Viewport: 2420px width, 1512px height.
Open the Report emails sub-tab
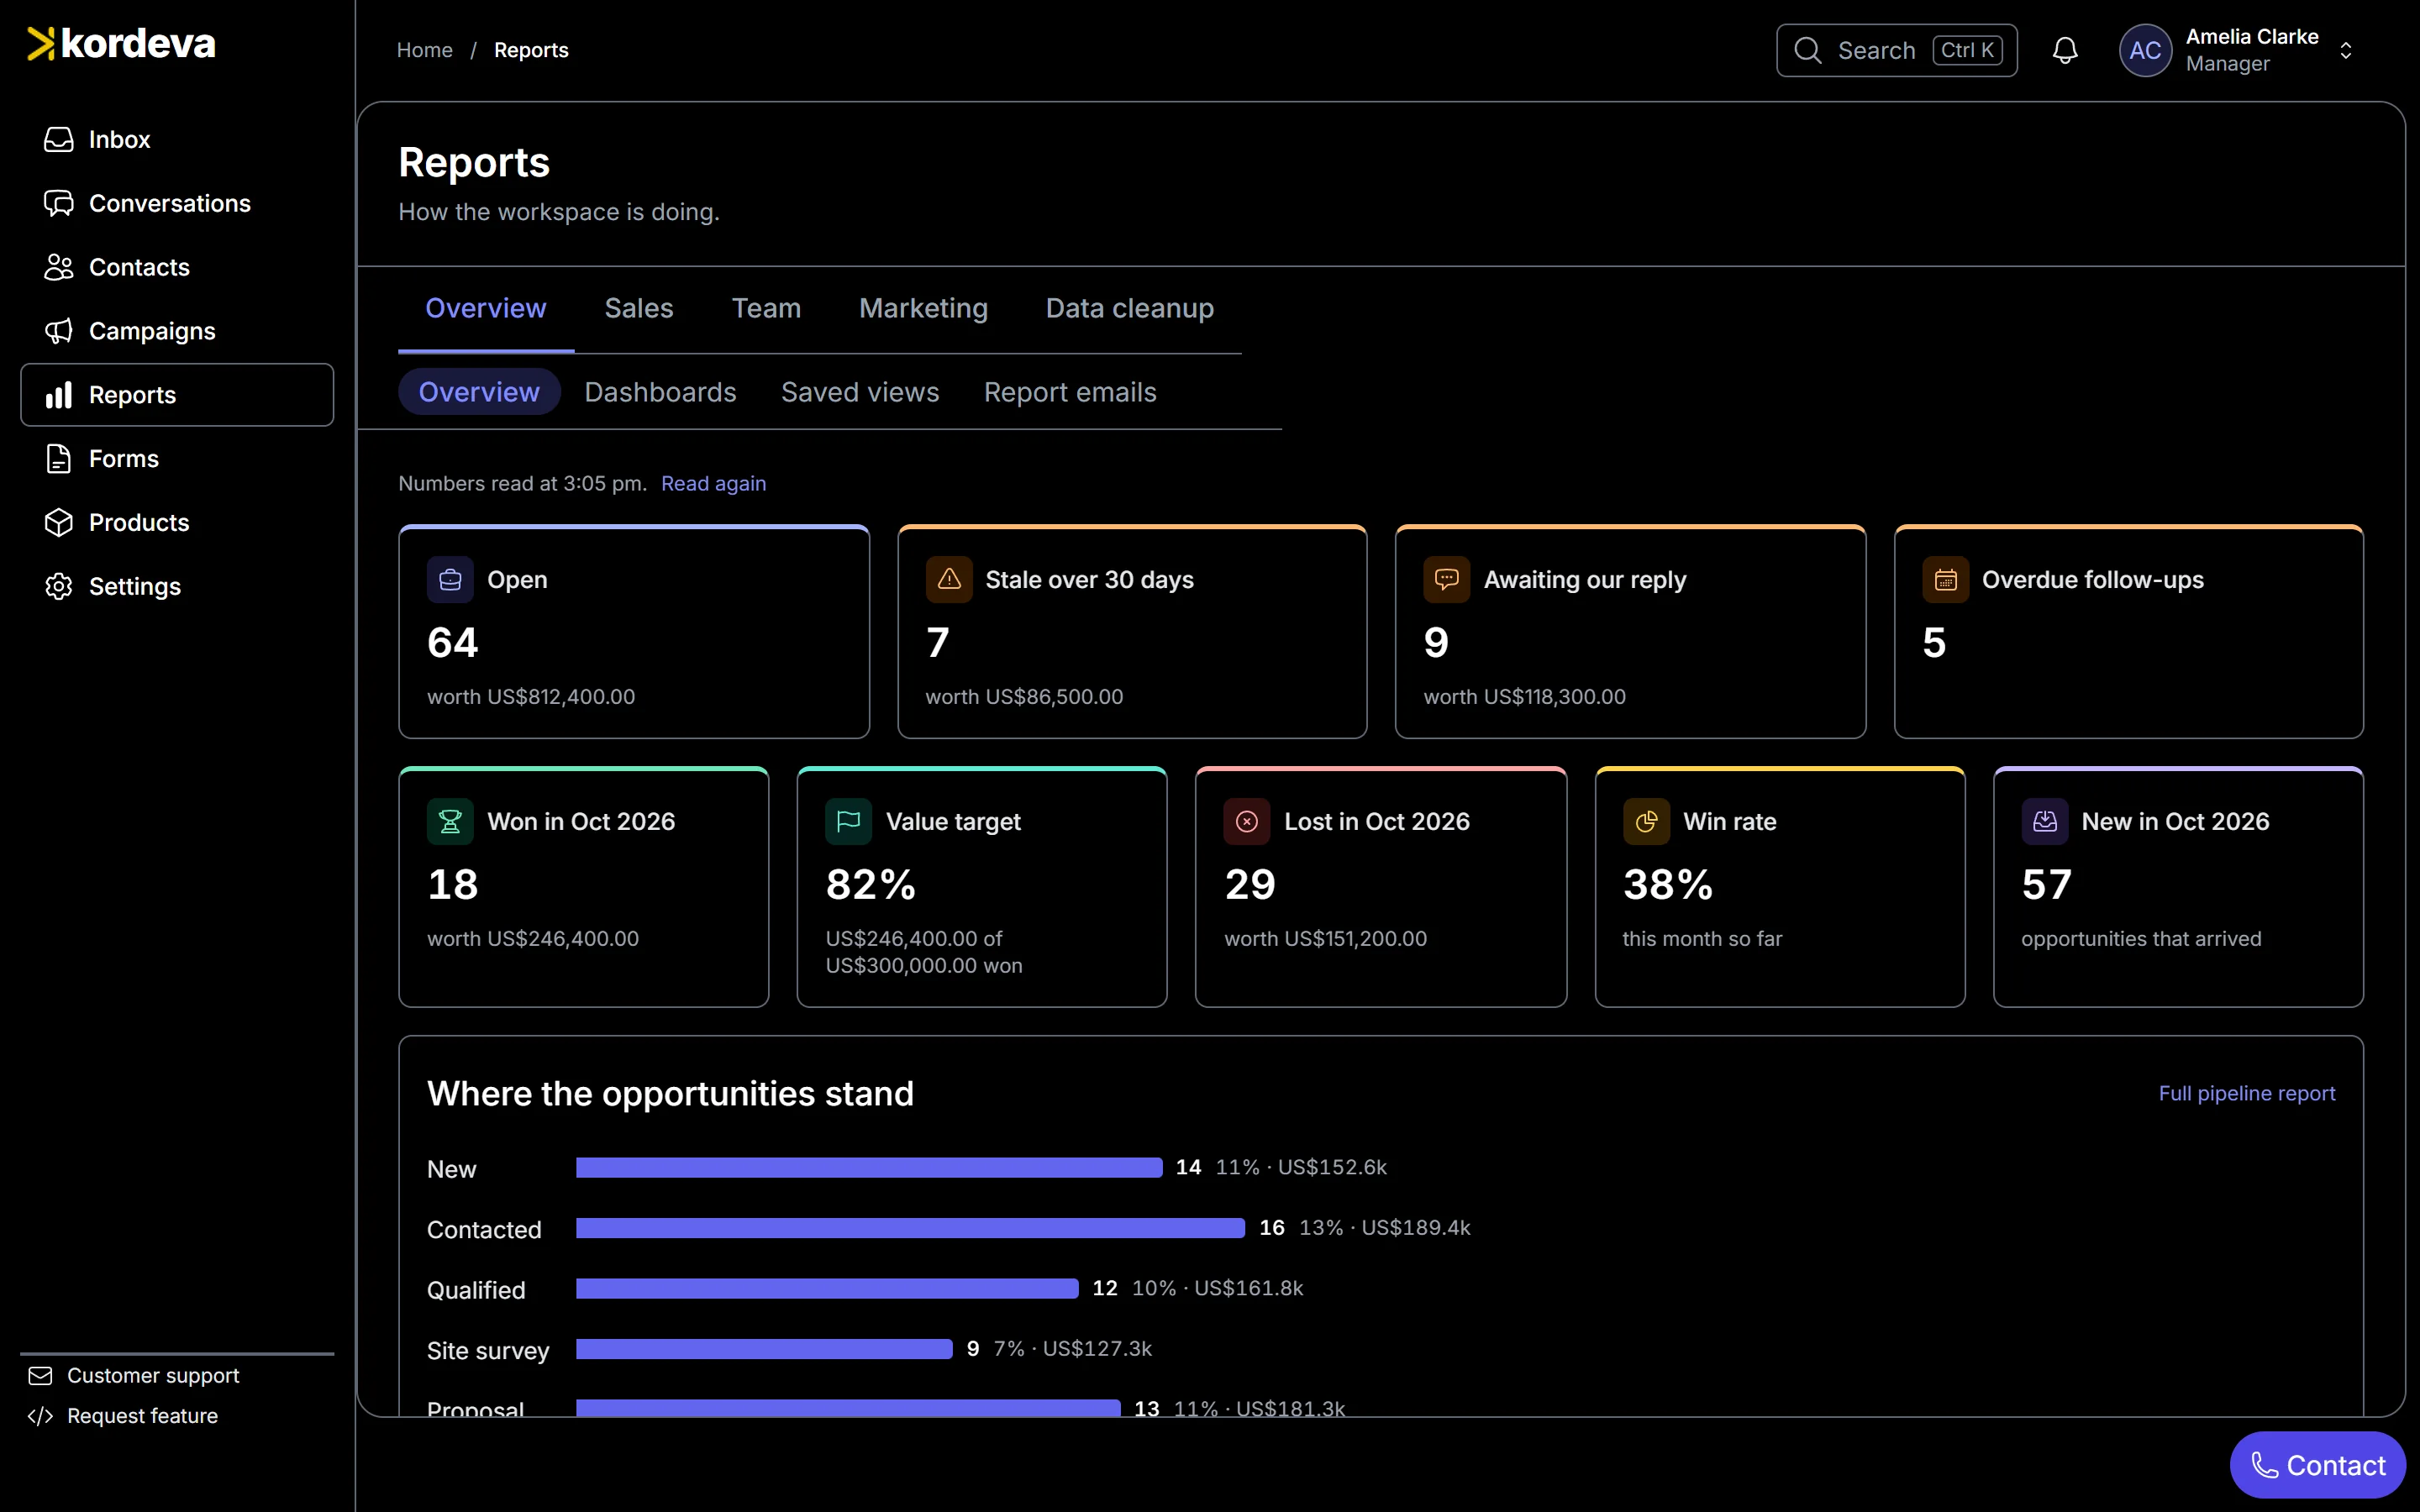tap(1070, 392)
